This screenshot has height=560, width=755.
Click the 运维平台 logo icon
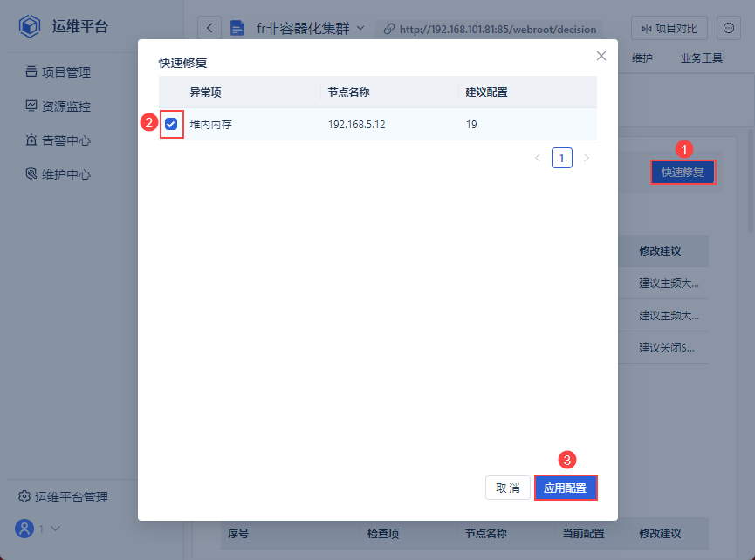click(30, 26)
